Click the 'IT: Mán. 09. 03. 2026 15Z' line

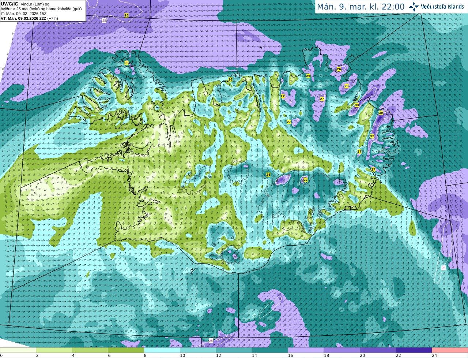point(24,14)
